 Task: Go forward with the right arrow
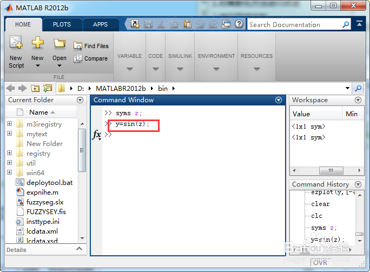(23, 89)
